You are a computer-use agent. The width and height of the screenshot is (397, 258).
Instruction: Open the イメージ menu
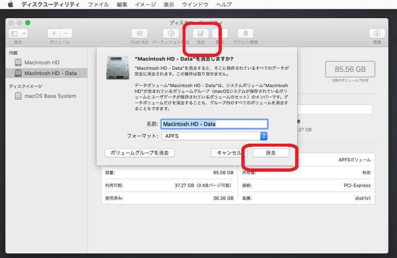point(145,4)
